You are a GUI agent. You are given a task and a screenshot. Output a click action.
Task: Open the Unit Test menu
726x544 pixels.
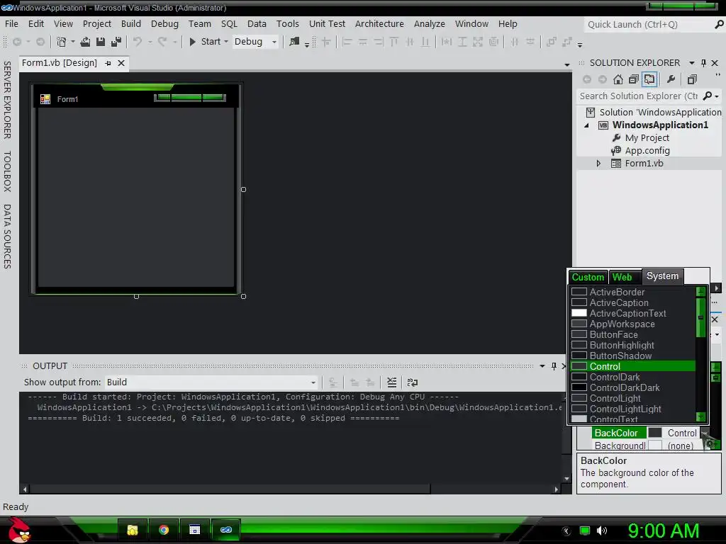pyautogui.click(x=327, y=23)
